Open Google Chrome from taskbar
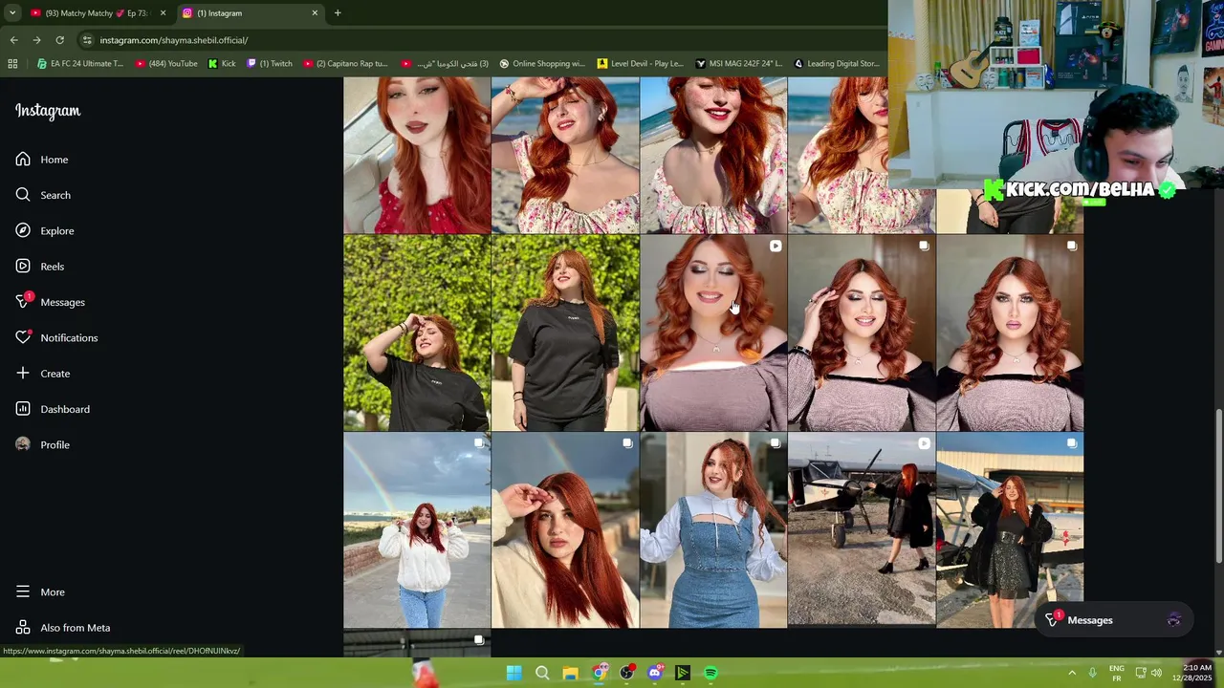 click(x=599, y=673)
